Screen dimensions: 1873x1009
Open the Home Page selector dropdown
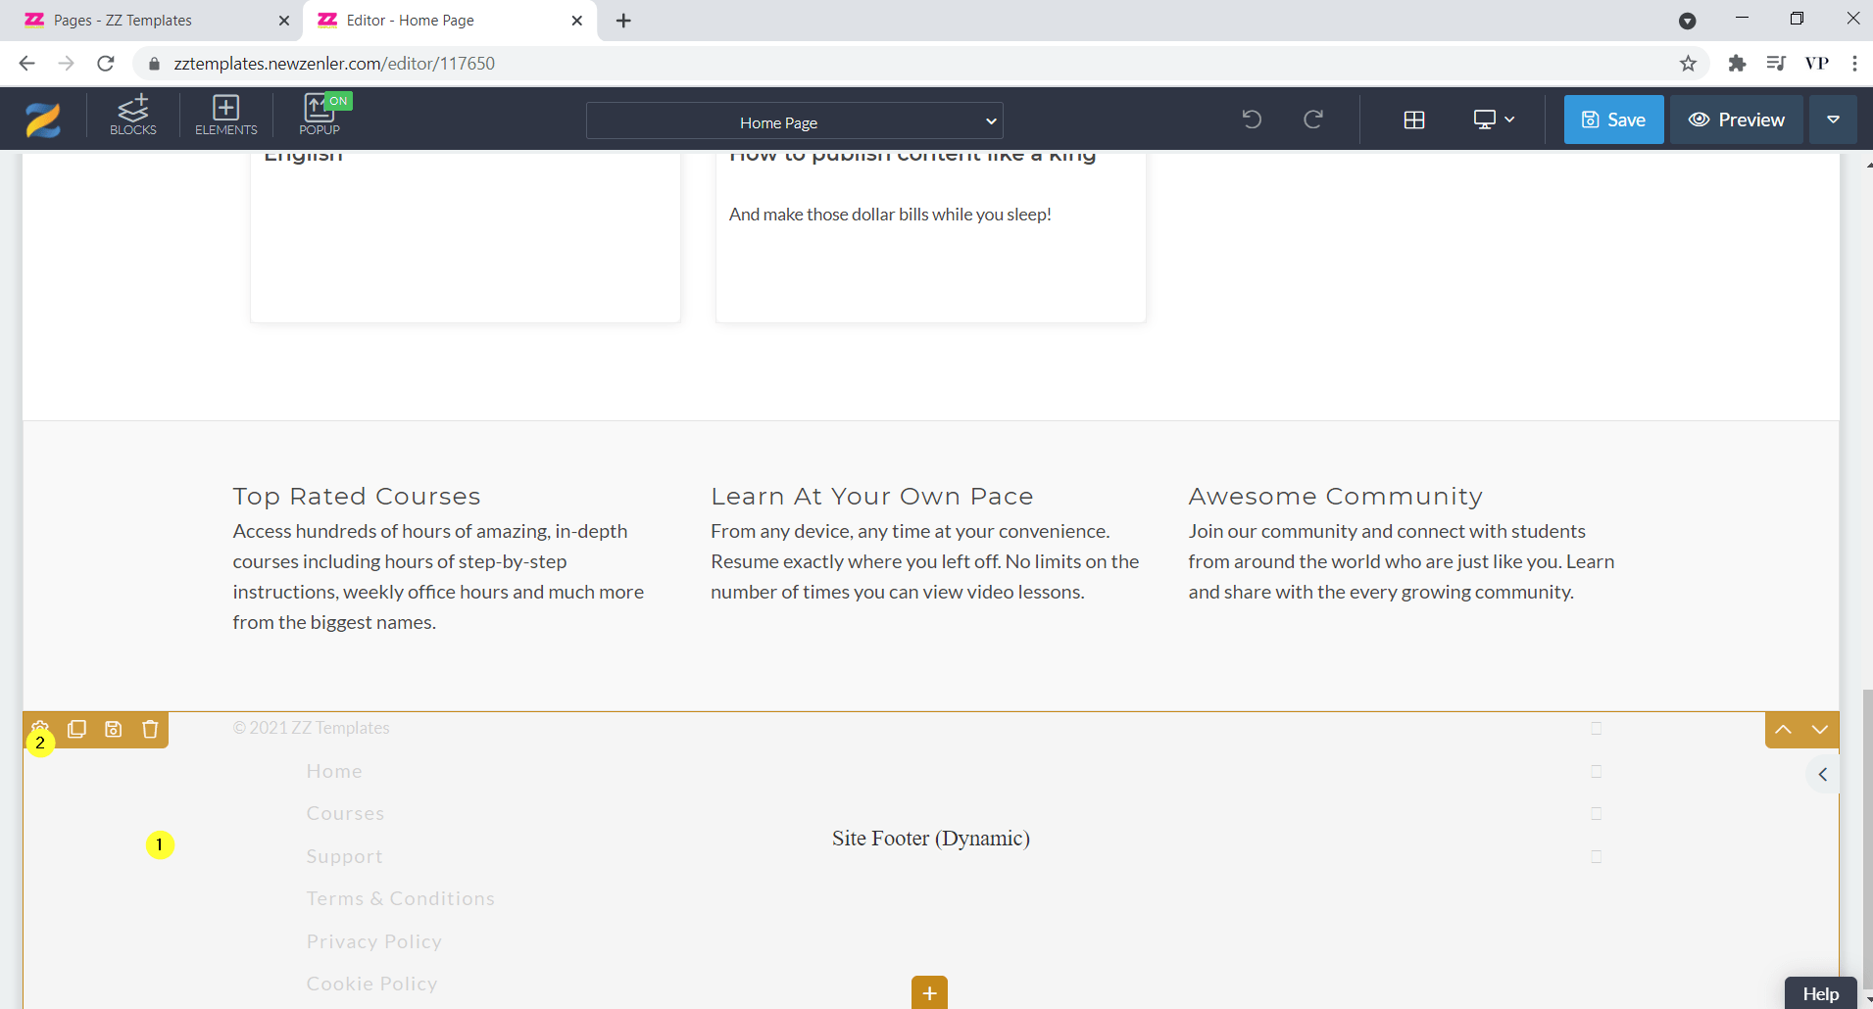pyautogui.click(x=794, y=120)
